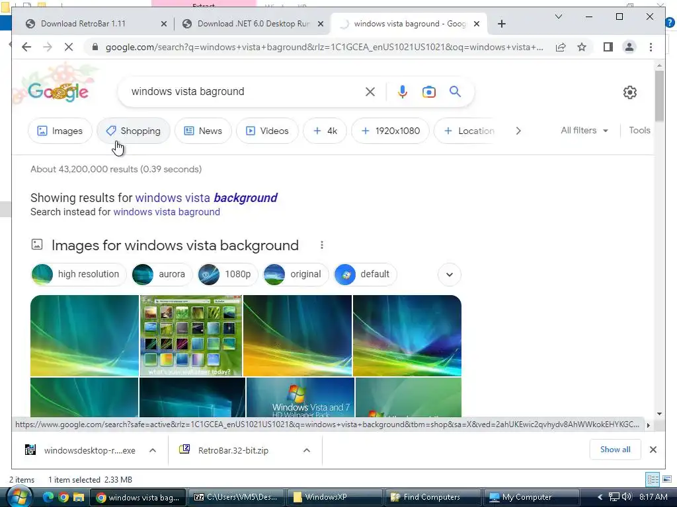
Task: Switch to My Computer taskbar window
Action: pyautogui.click(x=531, y=497)
